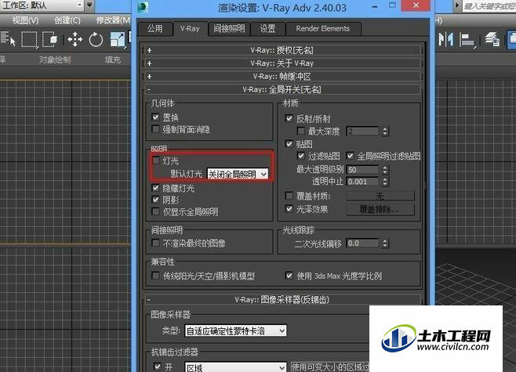Click the 透明中止 spinner arrows

click(x=385, y=182)
